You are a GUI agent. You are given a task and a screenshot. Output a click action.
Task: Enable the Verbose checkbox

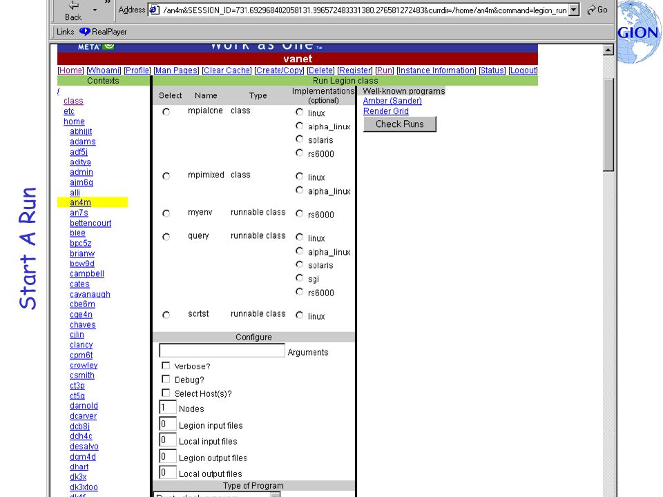click(166, 366)
